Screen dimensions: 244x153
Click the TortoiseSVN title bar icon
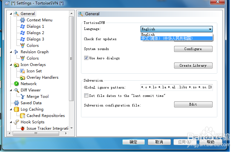click(7, 3)
